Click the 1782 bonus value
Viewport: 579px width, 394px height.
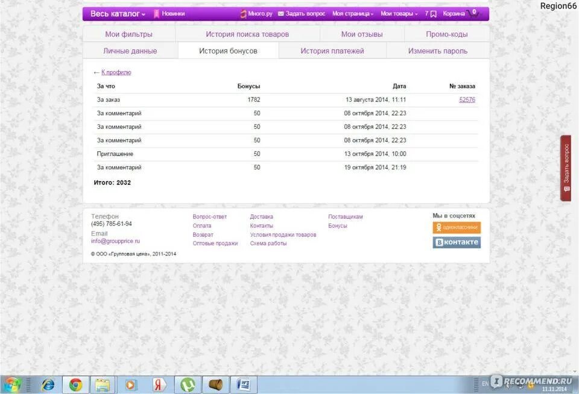click(x=254, y=99)
